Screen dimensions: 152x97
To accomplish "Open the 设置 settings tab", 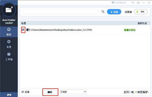I will coord(9,44).
